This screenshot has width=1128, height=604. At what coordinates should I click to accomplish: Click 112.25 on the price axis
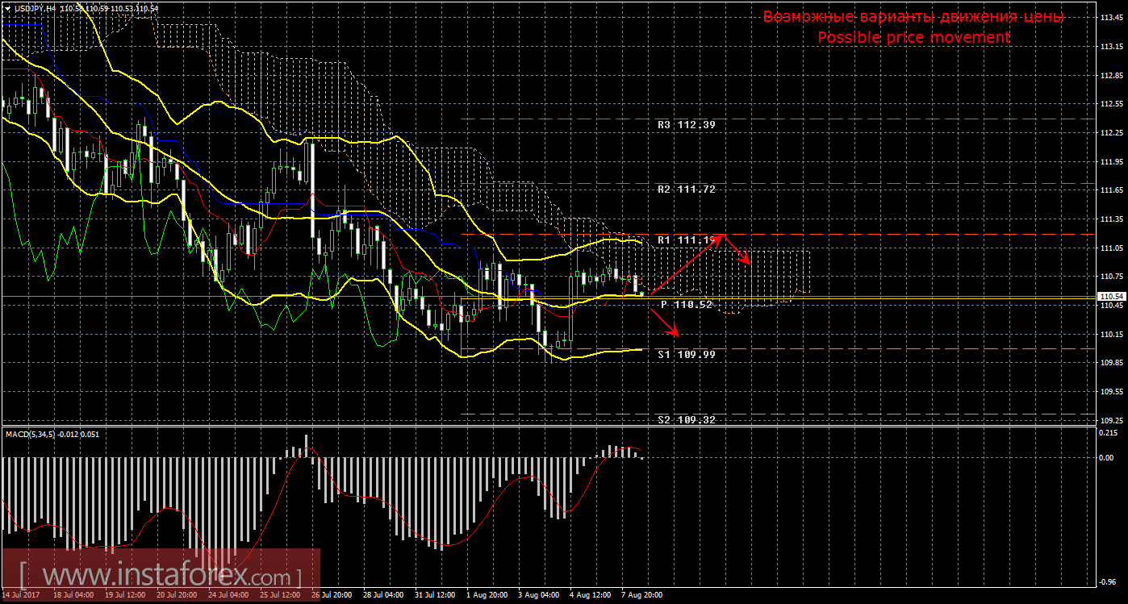coord(1111,133)
